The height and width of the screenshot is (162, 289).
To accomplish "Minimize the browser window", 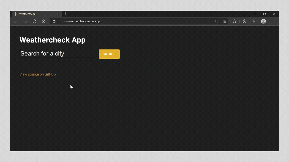I will click(x=255, y=14).
